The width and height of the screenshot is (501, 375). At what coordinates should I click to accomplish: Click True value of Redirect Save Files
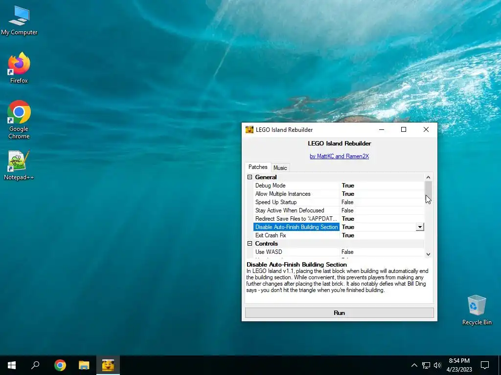(348, 219)
